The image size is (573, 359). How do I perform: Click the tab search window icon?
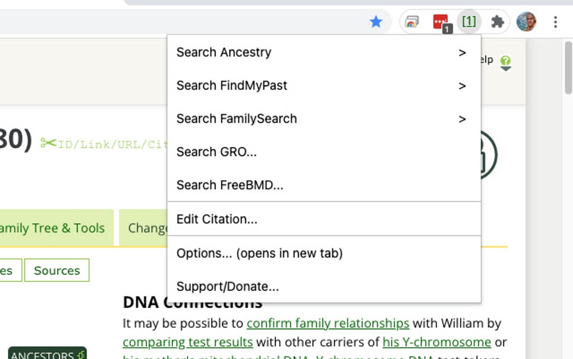[412, 21]
